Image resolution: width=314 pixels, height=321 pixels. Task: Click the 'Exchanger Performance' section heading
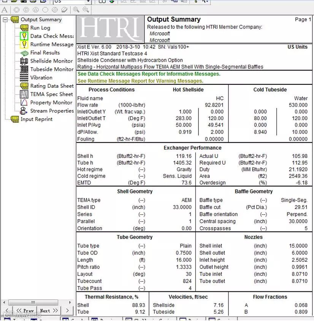[192, 148]
